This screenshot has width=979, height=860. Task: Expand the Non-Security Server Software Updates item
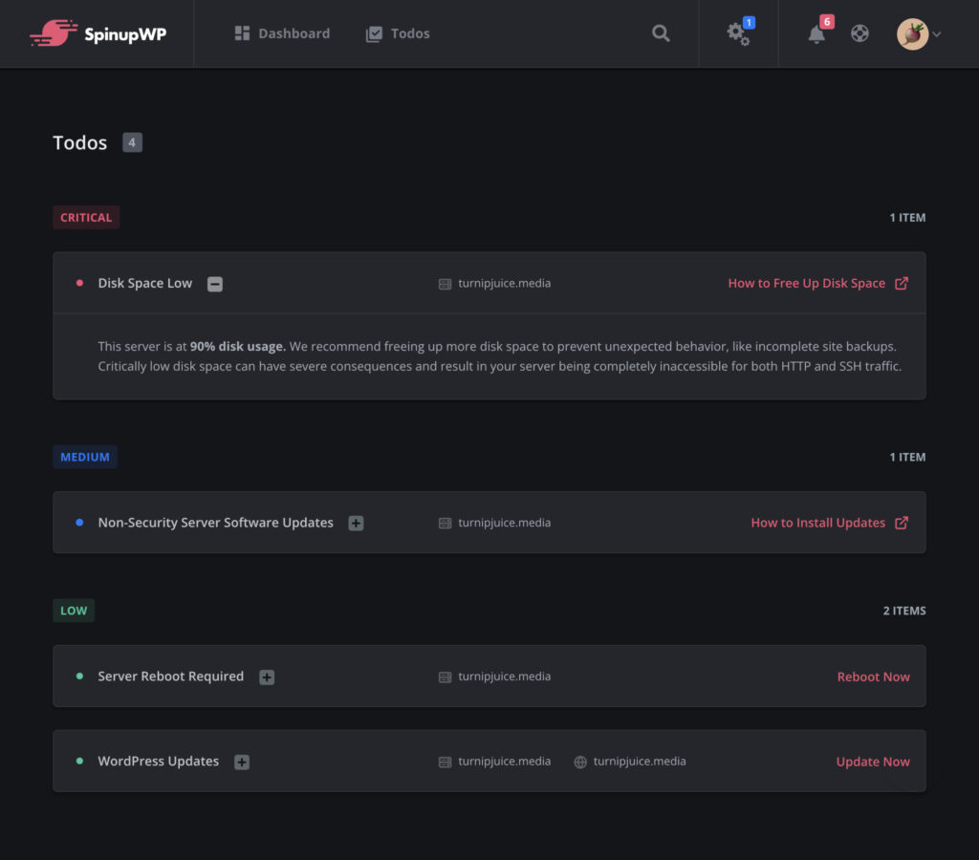(355, 523)
